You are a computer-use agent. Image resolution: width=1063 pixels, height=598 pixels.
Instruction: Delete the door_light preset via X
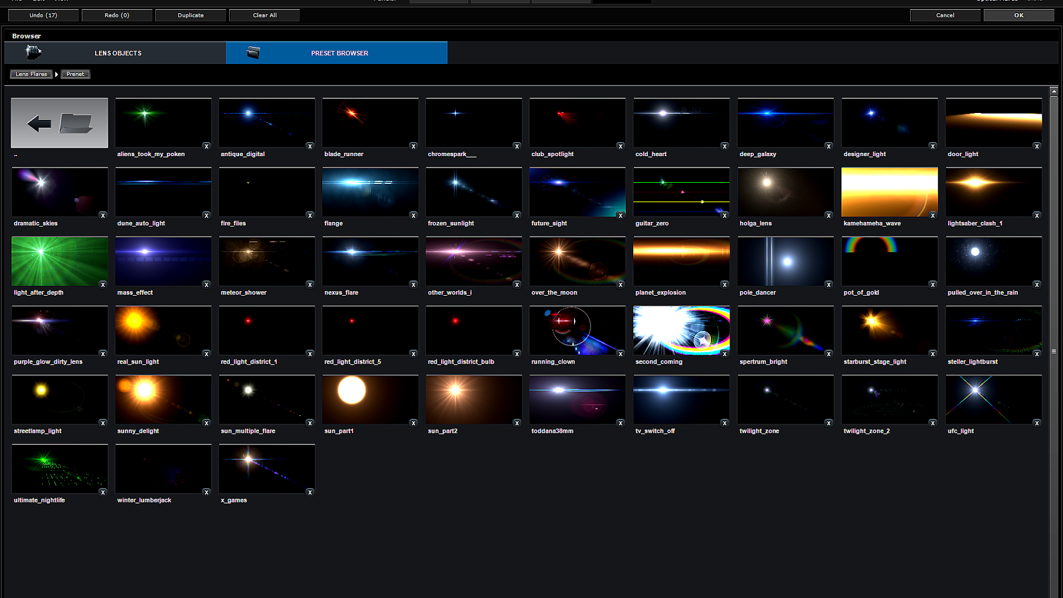tap(1036, 146)
